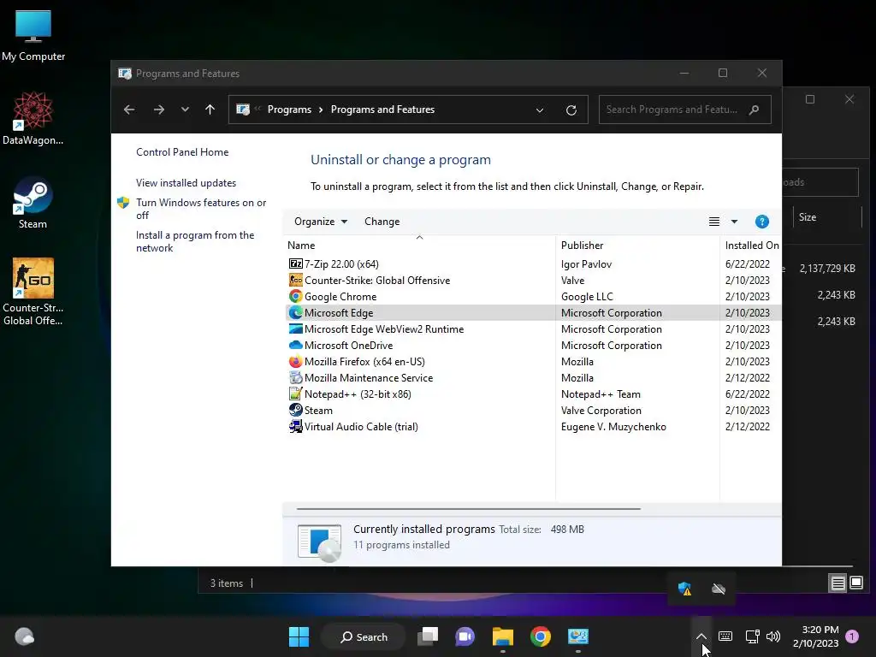876x657 pixels.
Task: Change view using the view icon
Action: coord(714,222)
